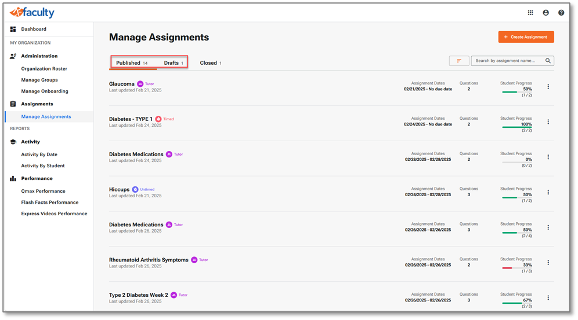
Task: Open three-dot menu for Rheumatoid Arthritis Symptoms
Action: [x=548, y=263]
